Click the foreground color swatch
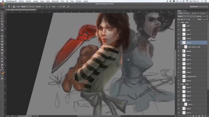 [x=1, y=72]
